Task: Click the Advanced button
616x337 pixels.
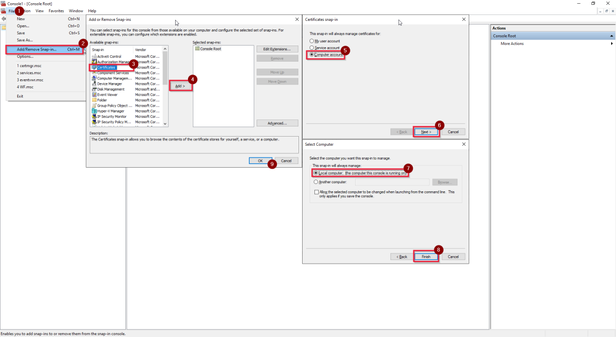Action: [x=277, y=123]
